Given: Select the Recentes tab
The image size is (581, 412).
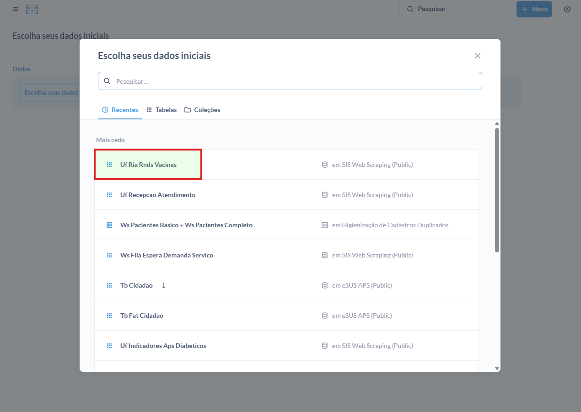Looking at the screenshot, I should click(120, 110).
